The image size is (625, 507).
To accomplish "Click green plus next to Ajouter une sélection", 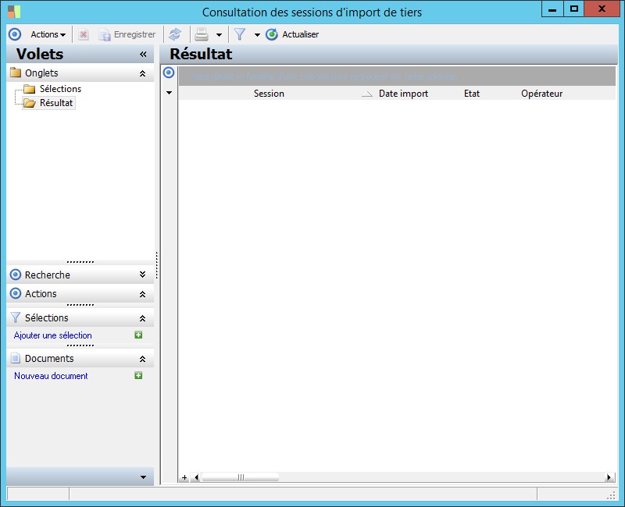I will (138, 335).
